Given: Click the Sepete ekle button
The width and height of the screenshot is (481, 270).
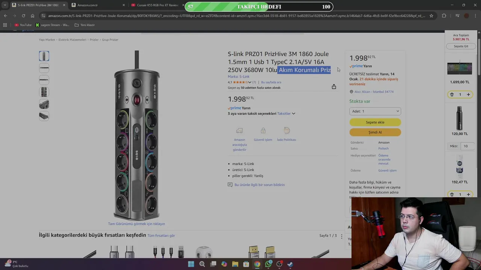Looking at the screenshot, I should click(x=375, y=122).
